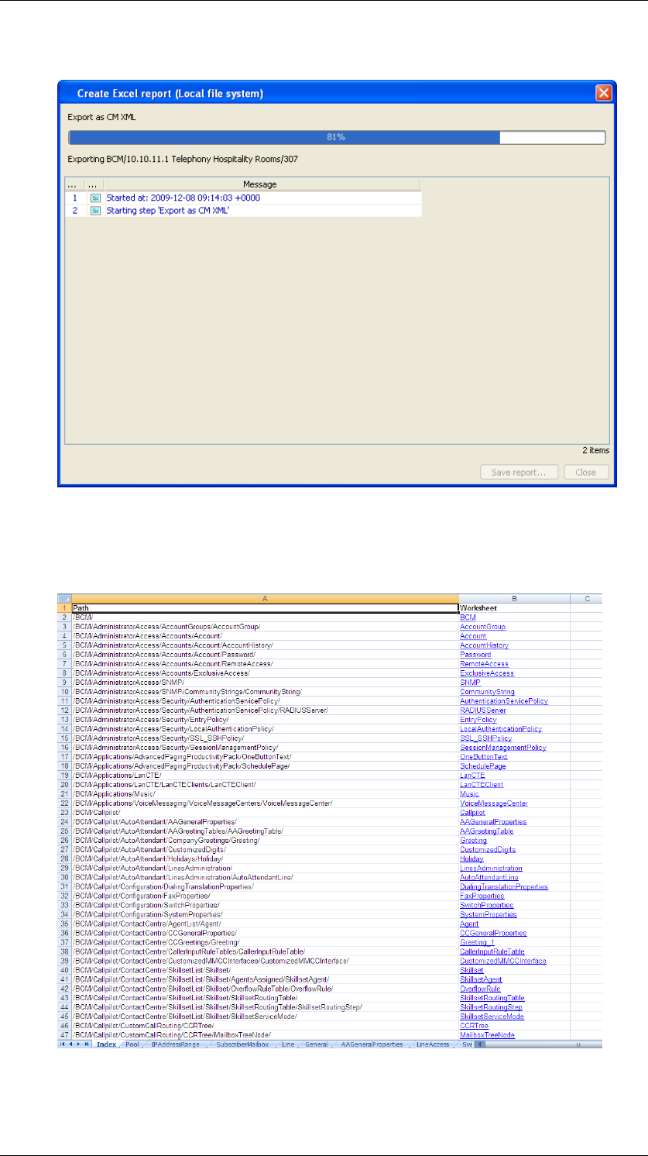
Task: Select column A header in the spreadsheet
Action: 265,598
